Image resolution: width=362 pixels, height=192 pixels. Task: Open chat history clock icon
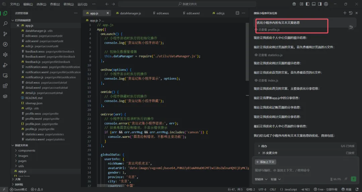tap(351, 13)
